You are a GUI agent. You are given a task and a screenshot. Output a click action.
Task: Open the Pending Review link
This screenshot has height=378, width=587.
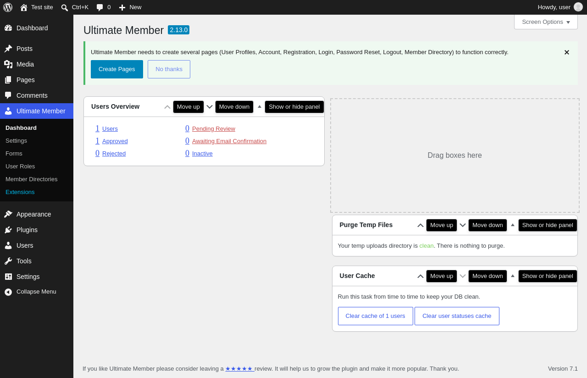coord(214,129)
